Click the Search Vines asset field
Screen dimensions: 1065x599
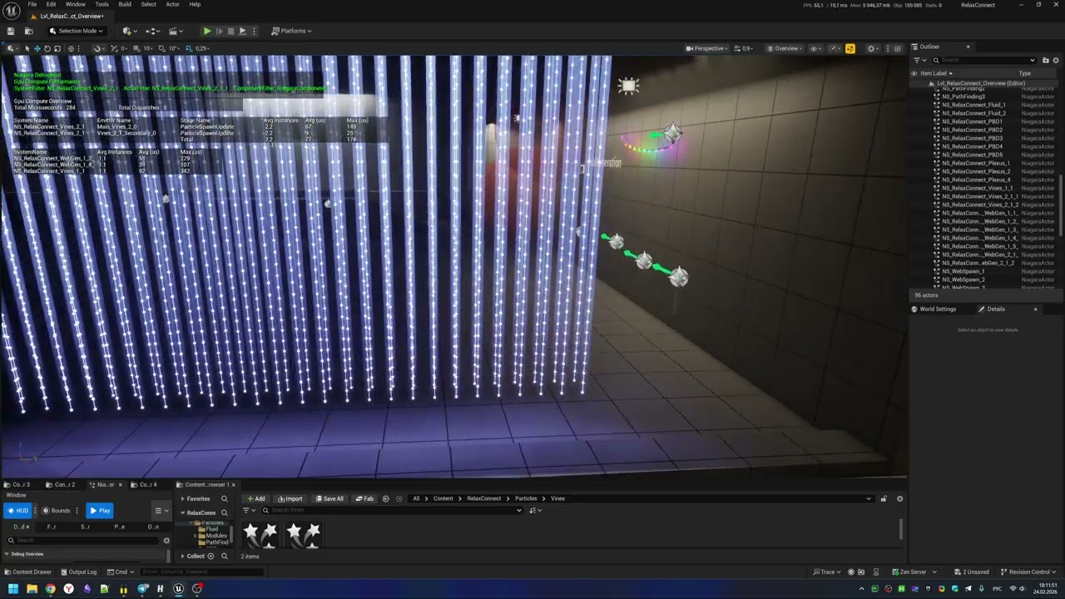pos(391,510)
